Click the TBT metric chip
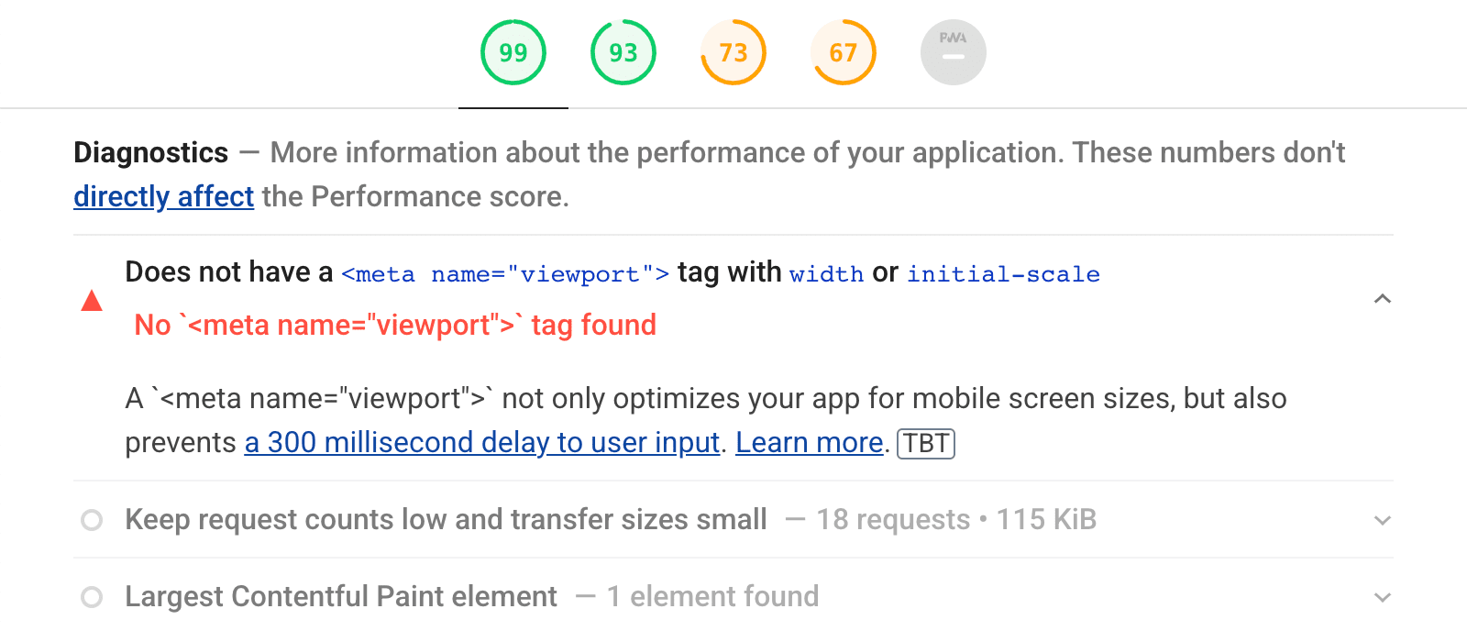 click(925, 443)
